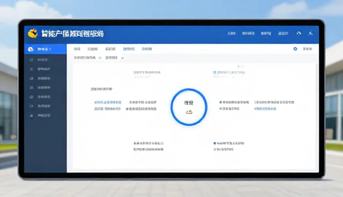Open blue link in far right column
The width and height of the screenshot is (343, 197).
265,109
